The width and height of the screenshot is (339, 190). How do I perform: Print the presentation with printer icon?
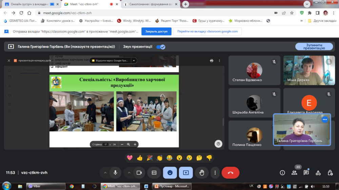(x=212, y=61)
